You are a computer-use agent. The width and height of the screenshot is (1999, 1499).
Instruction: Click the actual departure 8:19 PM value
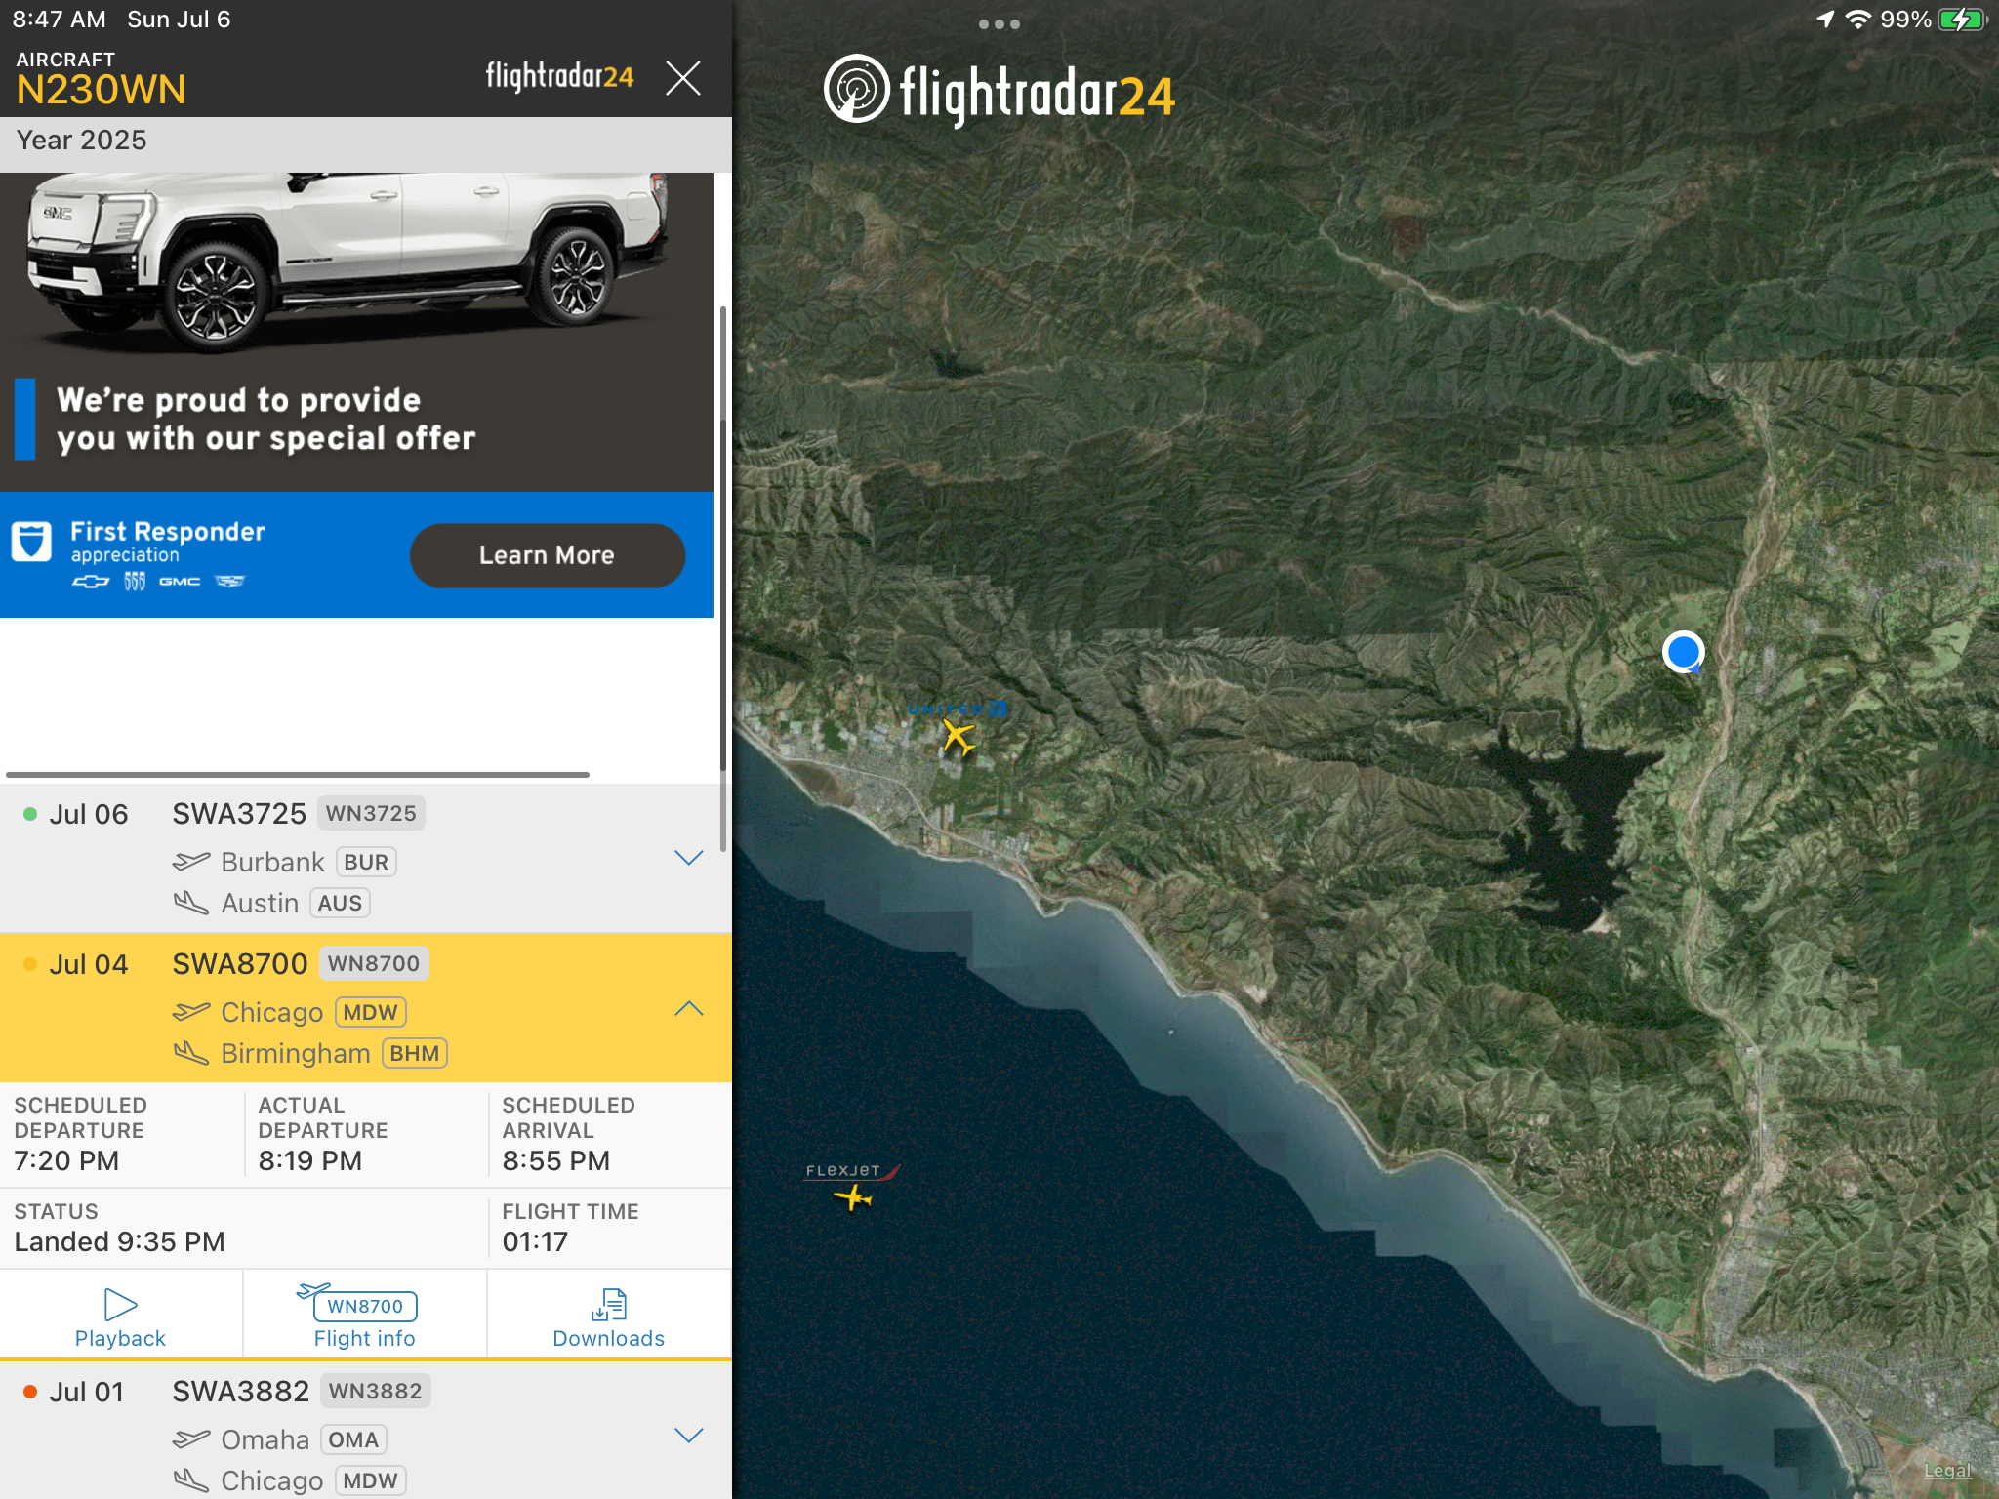pyautogui.click(x=310, y=1161)
